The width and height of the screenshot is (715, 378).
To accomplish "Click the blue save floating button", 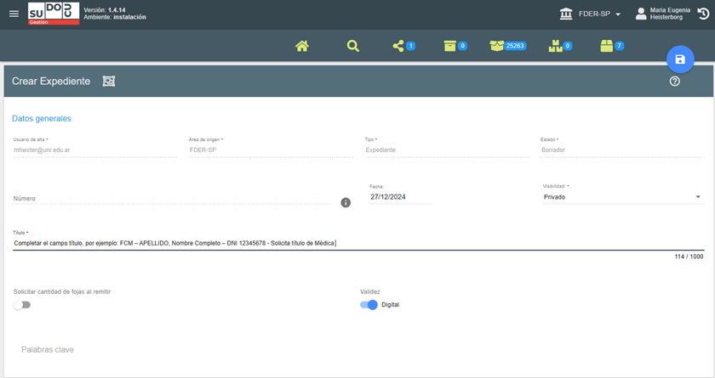I will [679, 59].
